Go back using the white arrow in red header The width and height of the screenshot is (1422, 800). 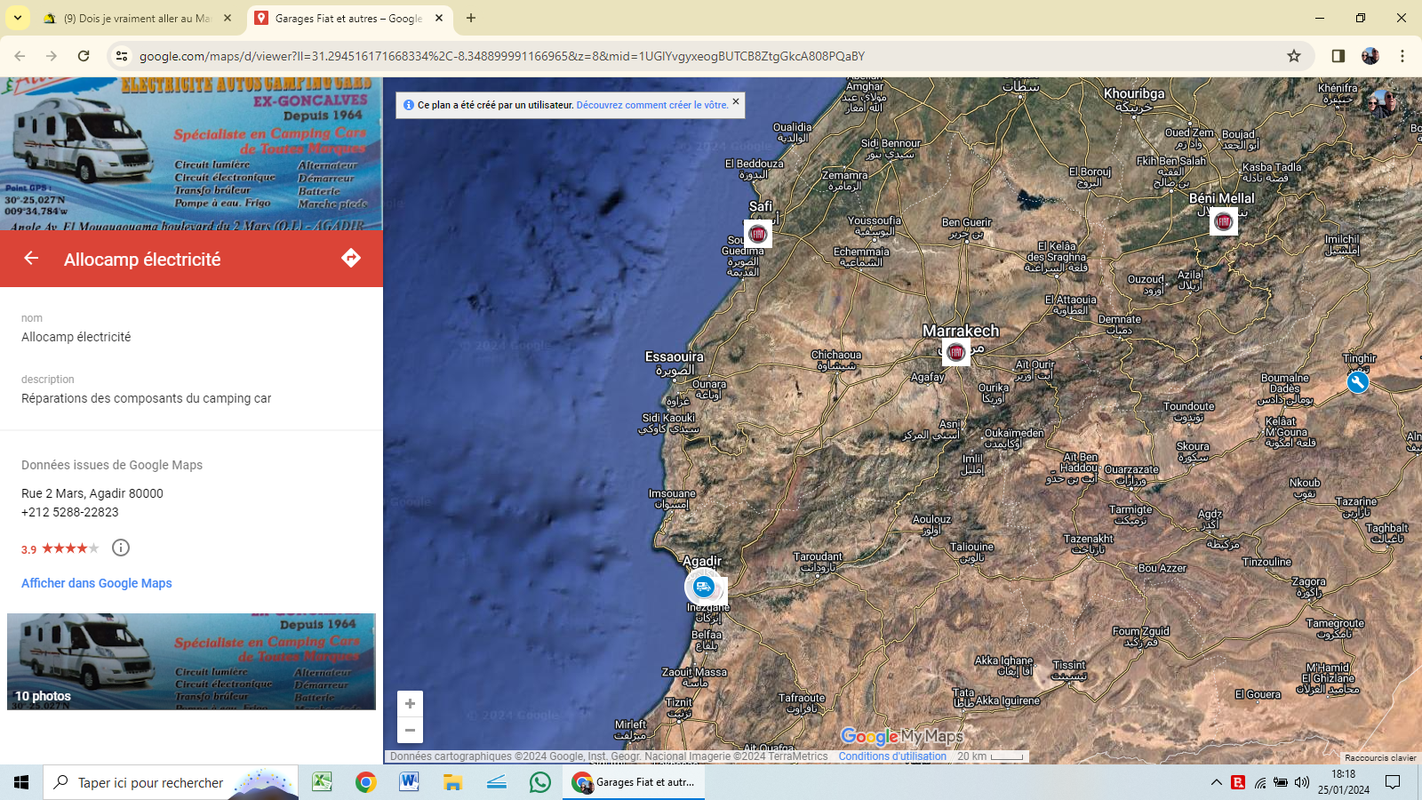pos(31,259)
